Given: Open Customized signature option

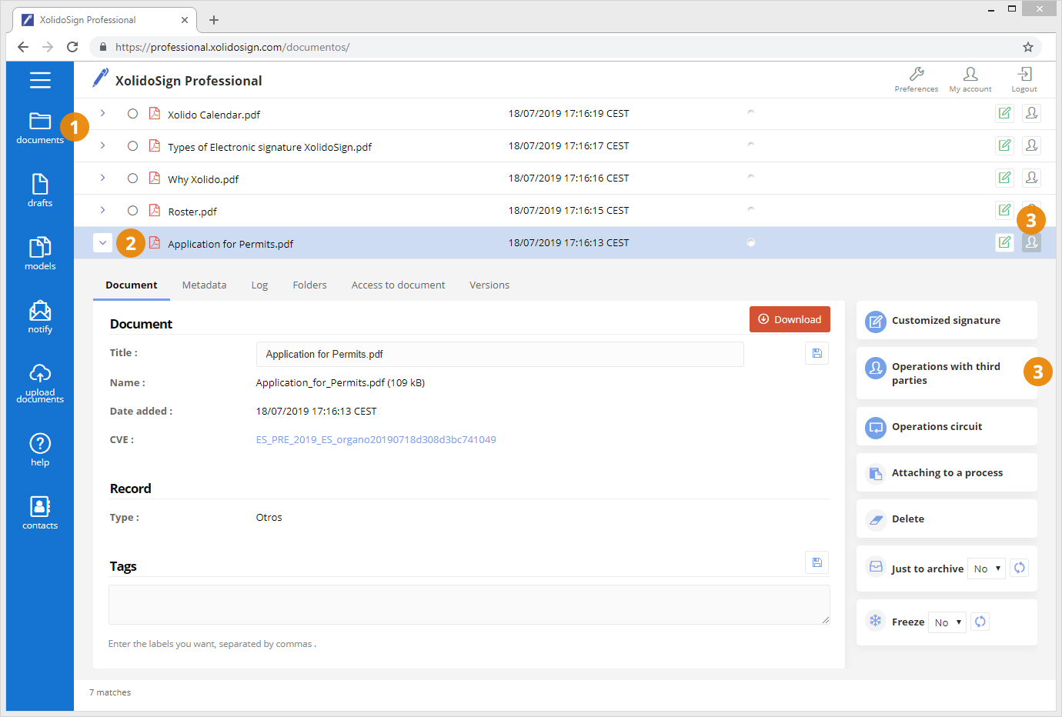Looking at the screenshot, I should [947, 320].
